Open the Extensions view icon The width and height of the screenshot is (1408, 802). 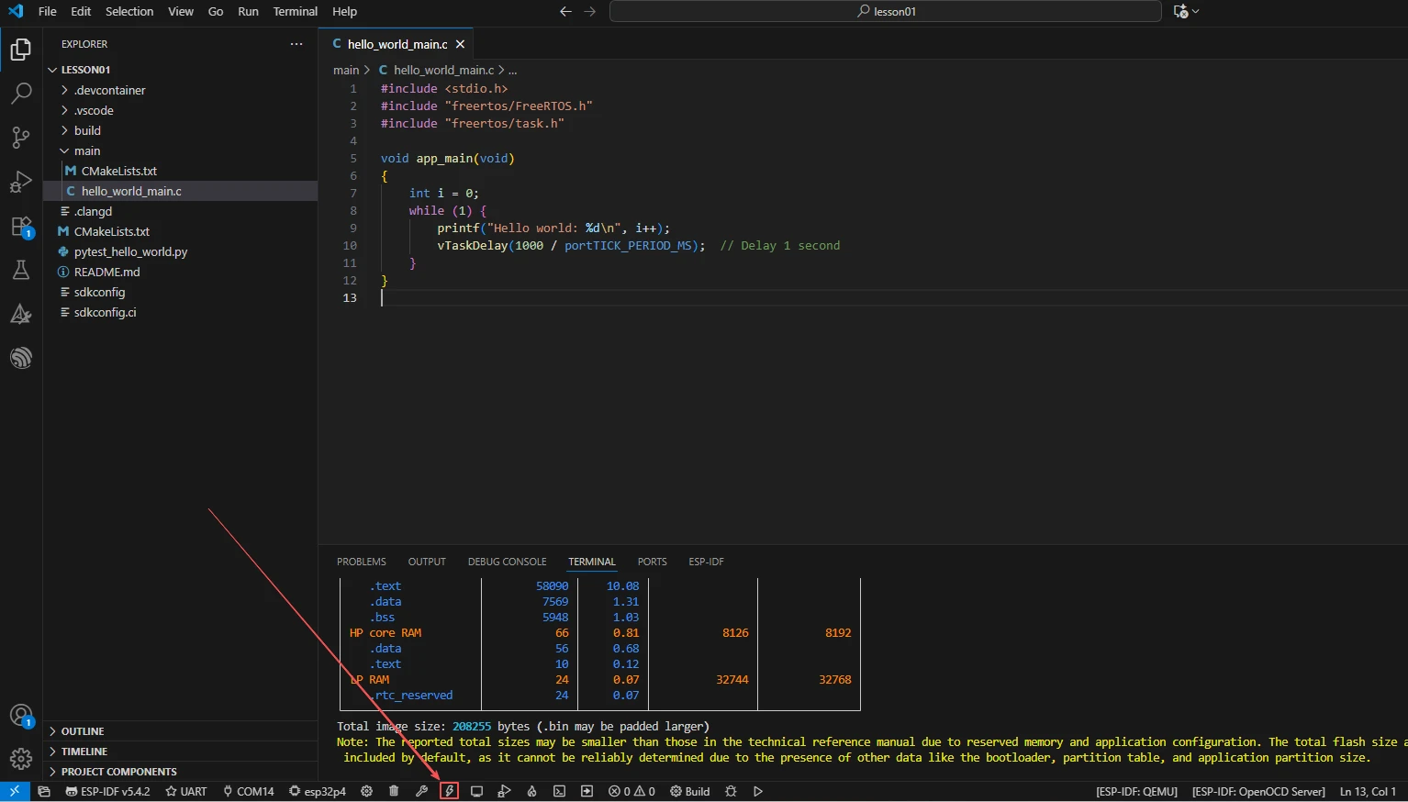coord(20,227)
